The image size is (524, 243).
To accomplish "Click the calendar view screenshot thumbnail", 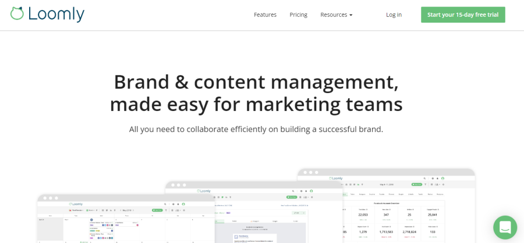I will pyautogui.click(x=126, y=219).
